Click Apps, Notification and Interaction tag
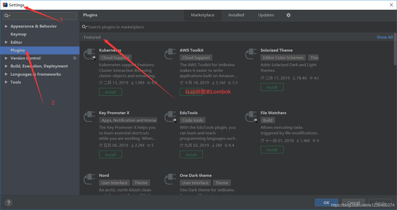 point(128,120)
